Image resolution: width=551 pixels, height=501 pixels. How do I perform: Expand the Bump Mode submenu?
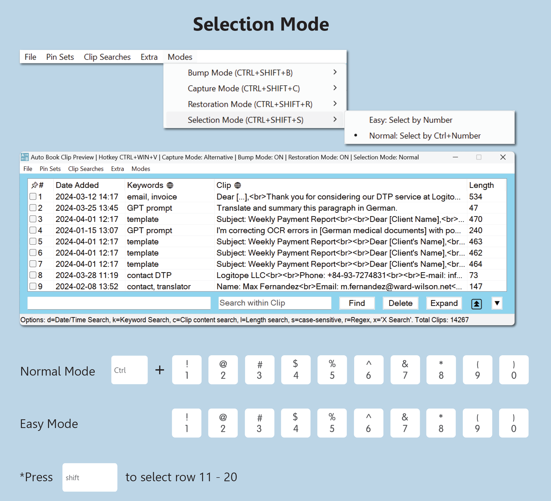pyautogui.click(x=335, y=72)
